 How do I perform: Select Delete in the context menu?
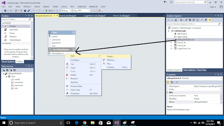[x=83, y=75]
